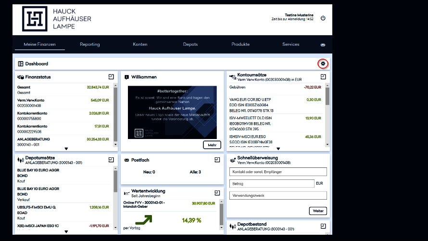Click the Finanzstatus scrollbar up arrow
428x241 pixels.
pos(115,86)
